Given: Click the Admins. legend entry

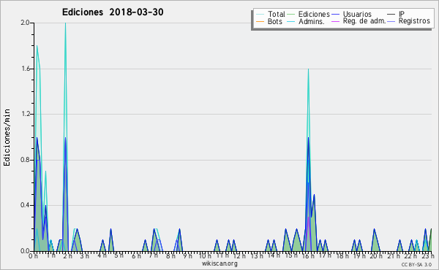Looking at the screenshot, I should [x=306, y=21].
